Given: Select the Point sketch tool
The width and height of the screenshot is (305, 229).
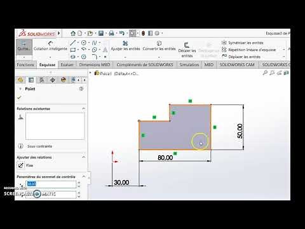Looking at the screenshot, I should point(105,57).
